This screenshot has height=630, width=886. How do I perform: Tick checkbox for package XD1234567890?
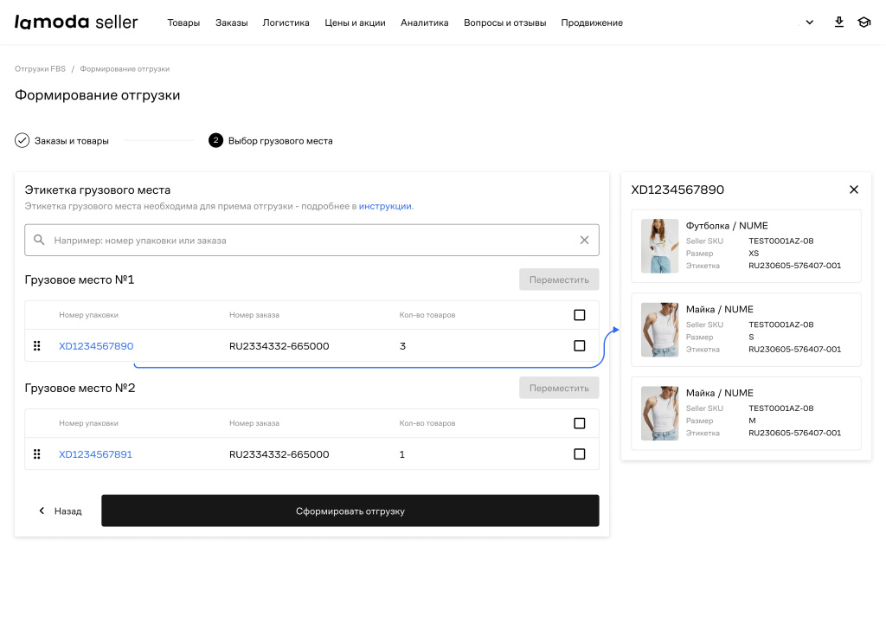580,346
